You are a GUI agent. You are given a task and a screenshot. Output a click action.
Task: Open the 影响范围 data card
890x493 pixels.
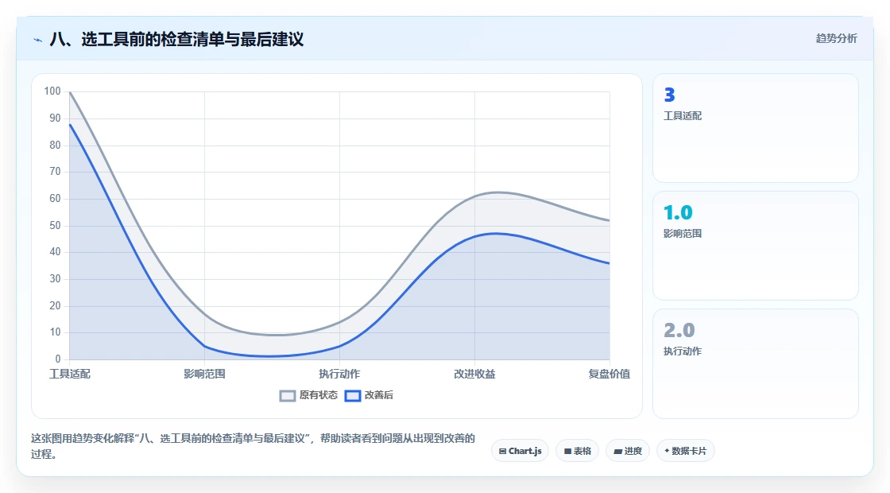756,246
